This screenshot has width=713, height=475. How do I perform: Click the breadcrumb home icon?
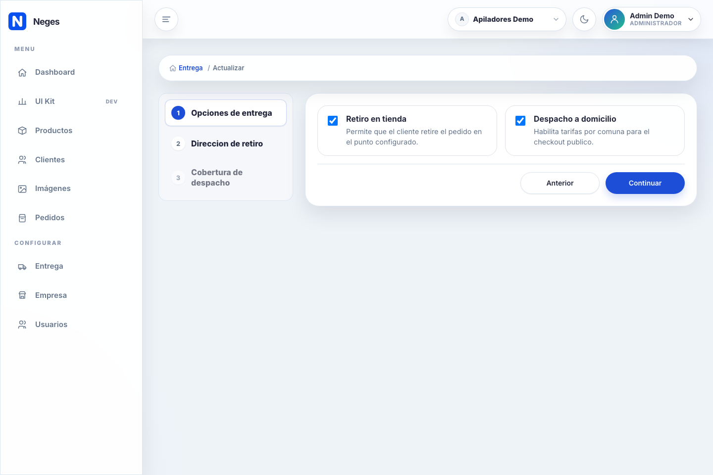tap(173, 68)
